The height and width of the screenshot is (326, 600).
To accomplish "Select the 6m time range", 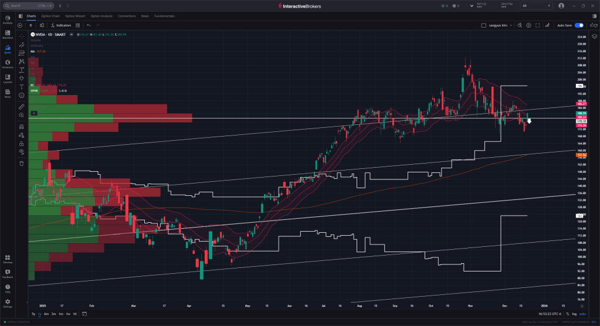I will tap(46, 314).
